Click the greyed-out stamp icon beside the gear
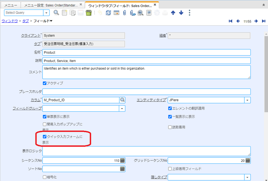The width and height of the screenshot is (268, 181). click(x=165, y=13)
